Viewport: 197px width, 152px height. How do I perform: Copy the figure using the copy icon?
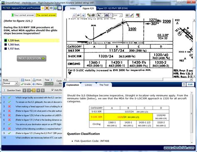(x=89, y=15)
